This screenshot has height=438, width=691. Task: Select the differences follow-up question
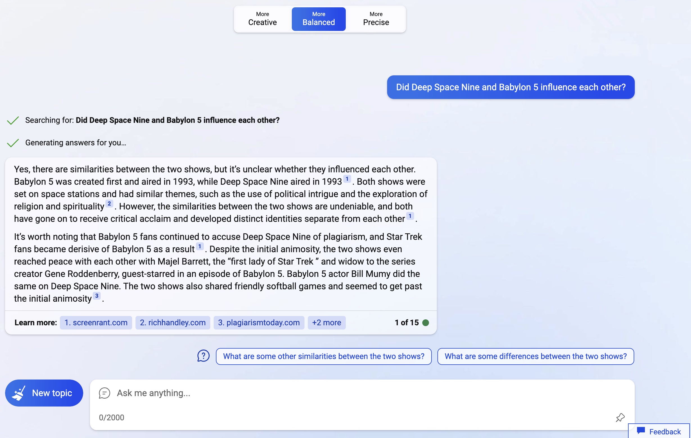[x=535, y=356]
